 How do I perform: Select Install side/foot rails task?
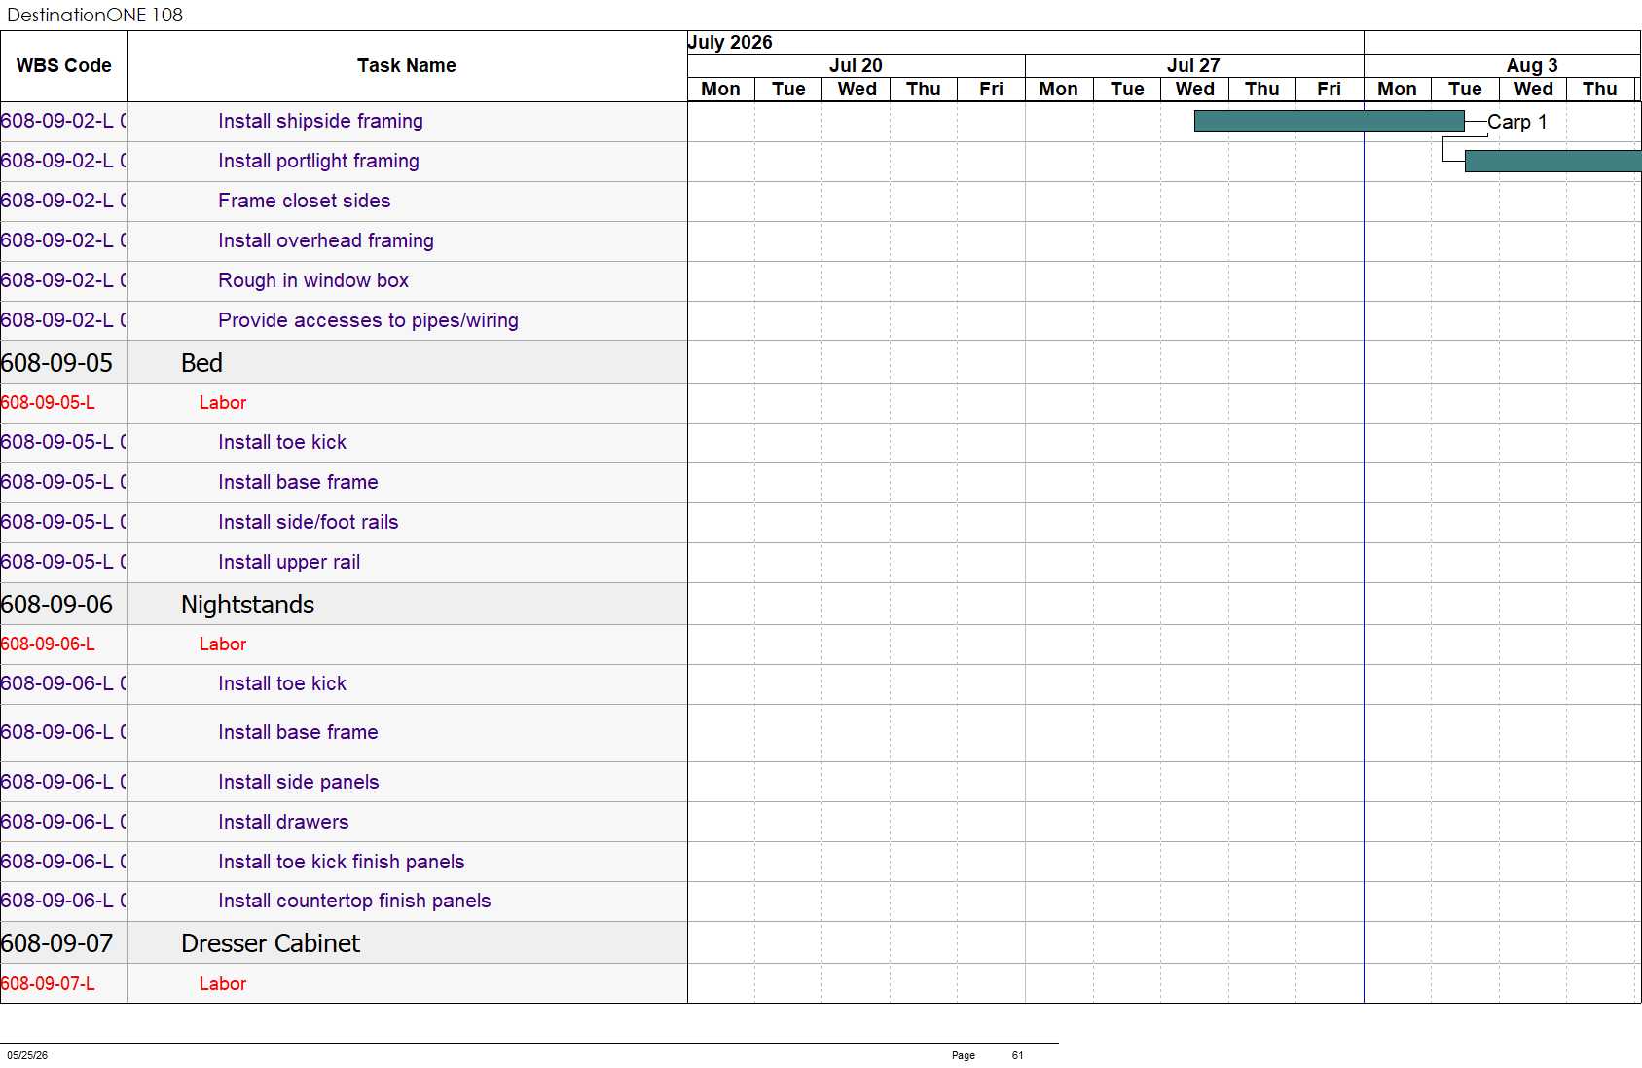tap(308, 523)
